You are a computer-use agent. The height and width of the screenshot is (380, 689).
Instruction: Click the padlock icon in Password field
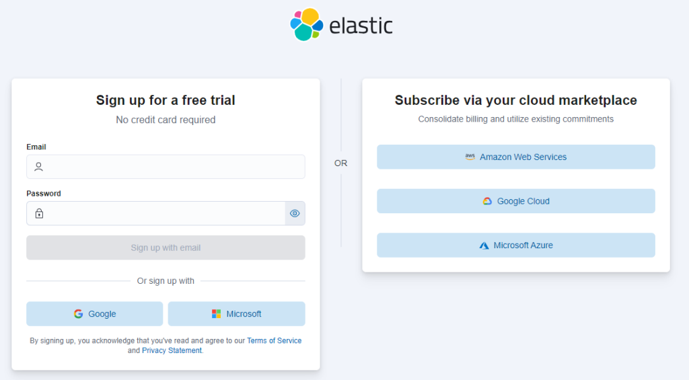(39, 214)
